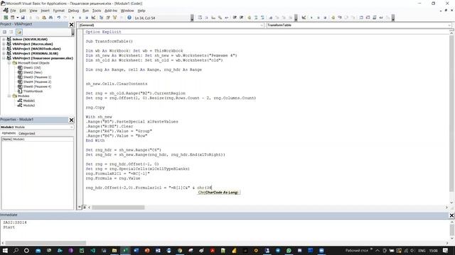Open the Insert object dropdown arrow in toolbar
The width and height of the screenshot is (455, 255).
[17, 18]
